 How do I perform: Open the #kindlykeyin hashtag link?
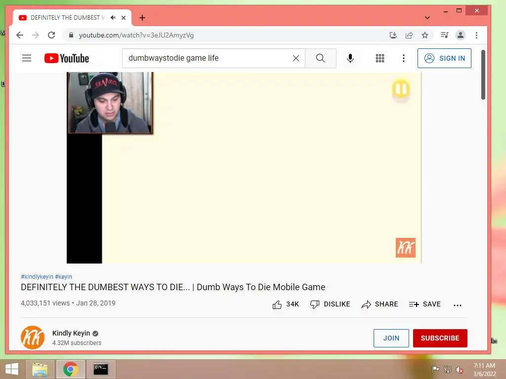tap(37, 277)
